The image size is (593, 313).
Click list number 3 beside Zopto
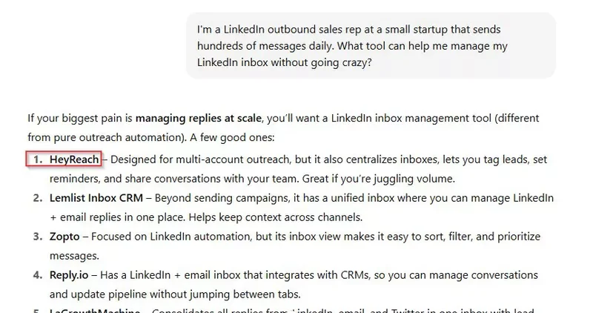pyautogui.click(x=38, y=237)
